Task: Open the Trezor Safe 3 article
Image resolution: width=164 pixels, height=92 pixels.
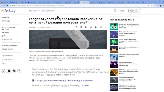Action: pos(129,41)
